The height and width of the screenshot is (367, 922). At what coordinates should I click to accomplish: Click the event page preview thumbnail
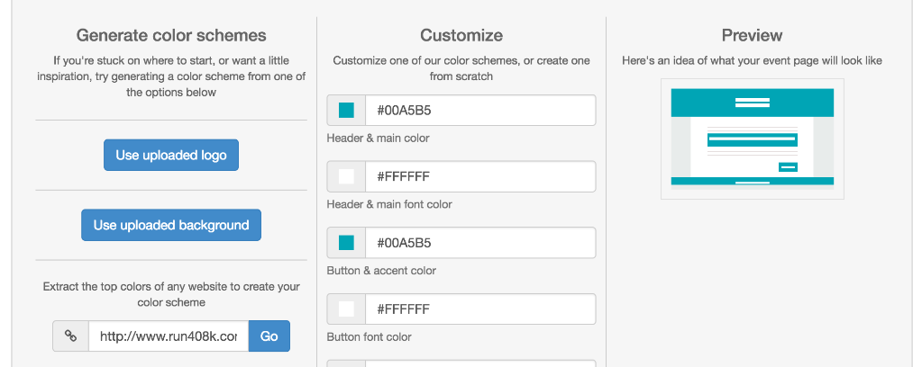click(752, 138)
